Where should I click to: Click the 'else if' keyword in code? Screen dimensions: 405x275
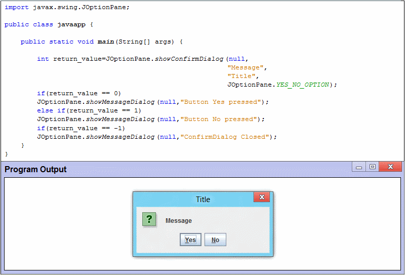coord(51,110)
